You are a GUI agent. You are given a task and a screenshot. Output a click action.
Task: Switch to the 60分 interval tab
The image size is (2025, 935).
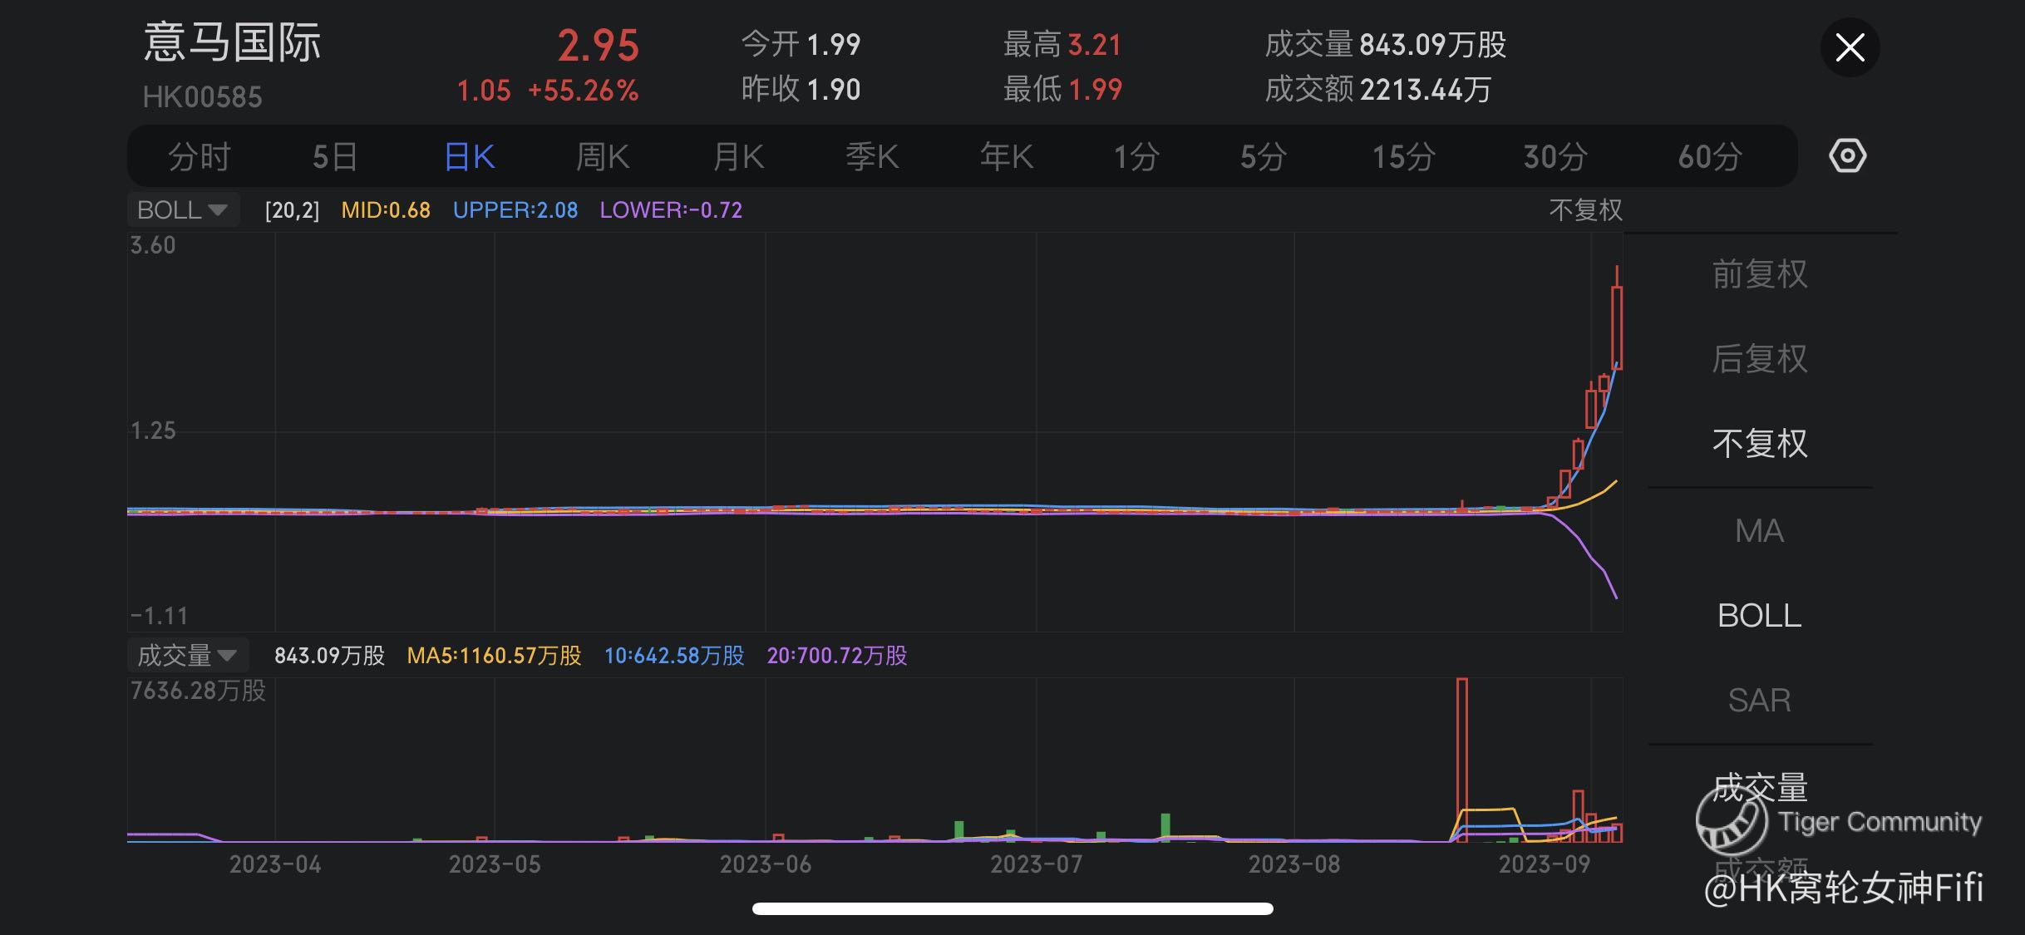[1709, 156]
